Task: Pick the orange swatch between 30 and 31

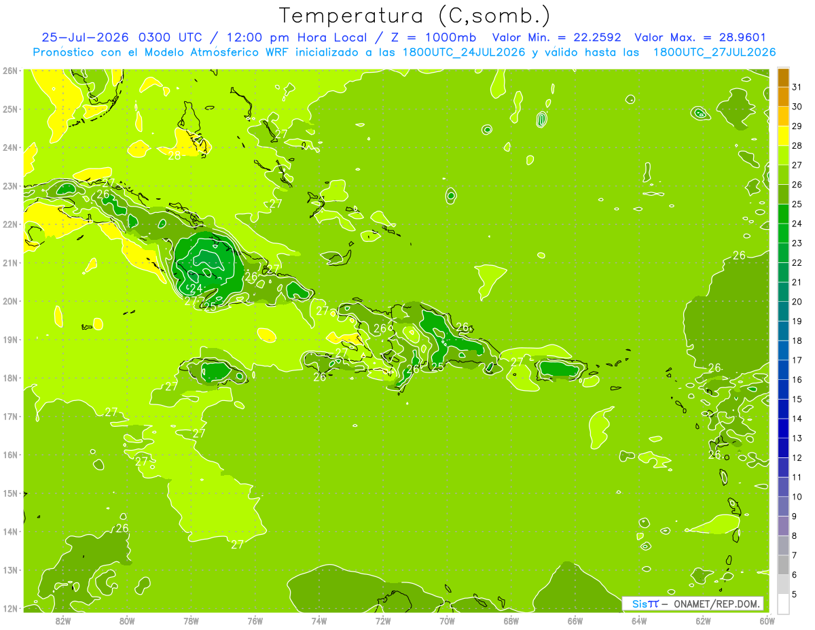Action: point(783,97)
